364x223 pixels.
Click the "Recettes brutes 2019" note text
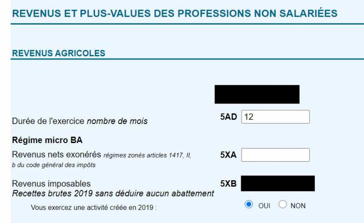[113, 193]
